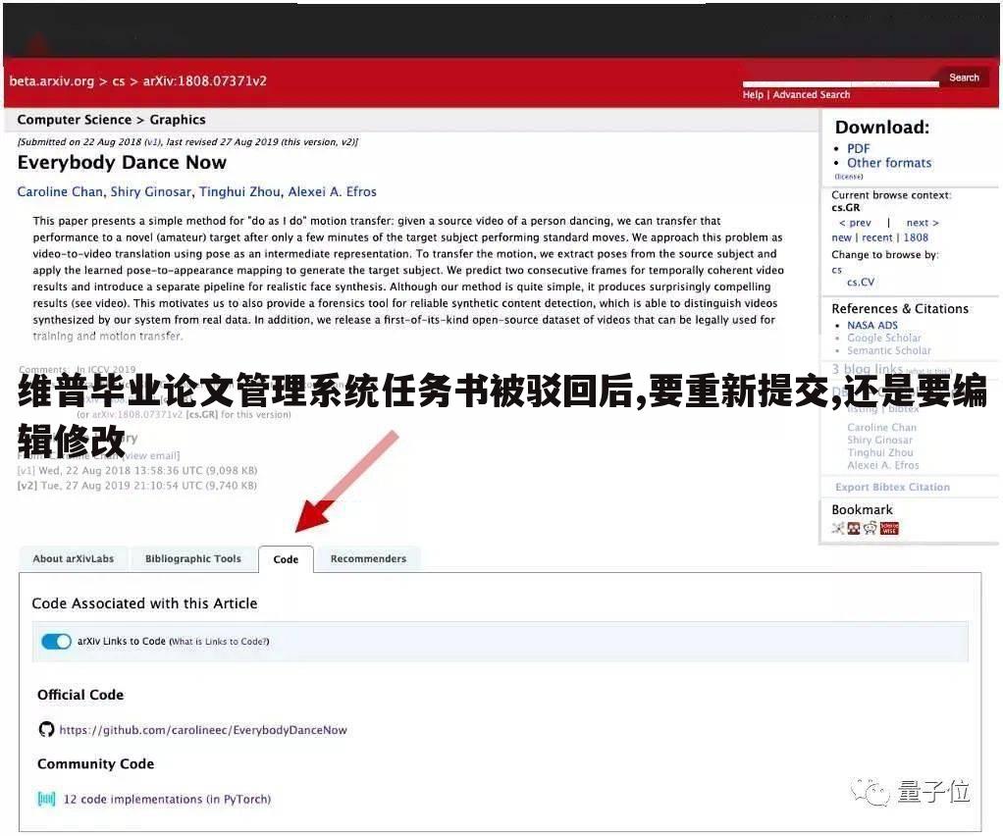Open author Alexei A. Efros's link below the title
The height and width of the screenshot is (836, 1003).
coord(332,192)
